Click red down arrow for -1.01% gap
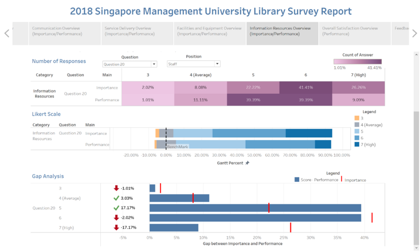 [116, 188]
